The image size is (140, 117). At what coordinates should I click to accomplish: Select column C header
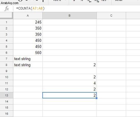[x=111, y=16]
